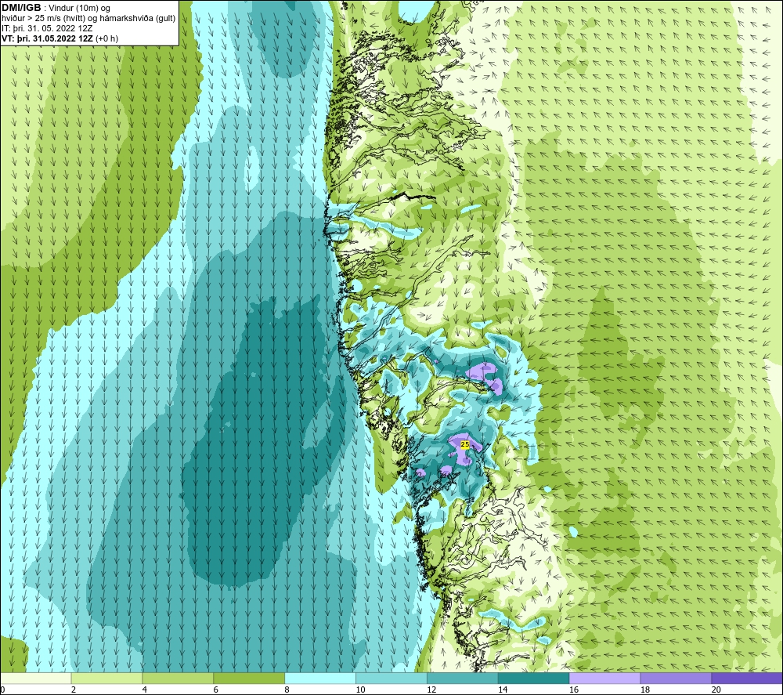The image size is (783, 695).
Task: Click the legend scale label 18
Action: [645, 690]
